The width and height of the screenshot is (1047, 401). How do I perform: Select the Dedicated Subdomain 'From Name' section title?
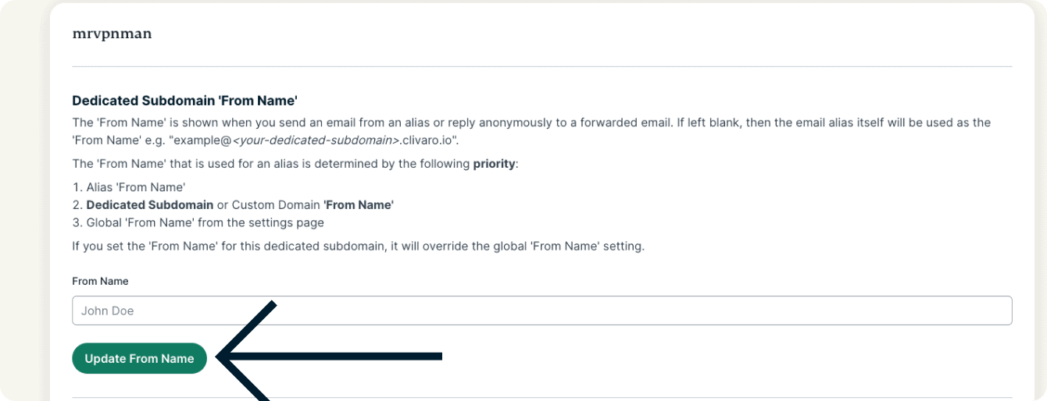pos(185,101)
